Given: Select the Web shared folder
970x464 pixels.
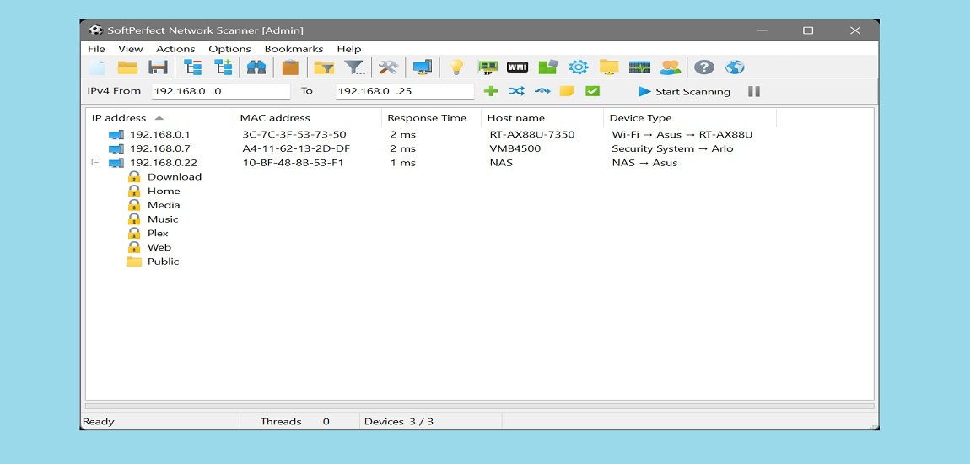Looking at the screenshot, I should [149, 247].
